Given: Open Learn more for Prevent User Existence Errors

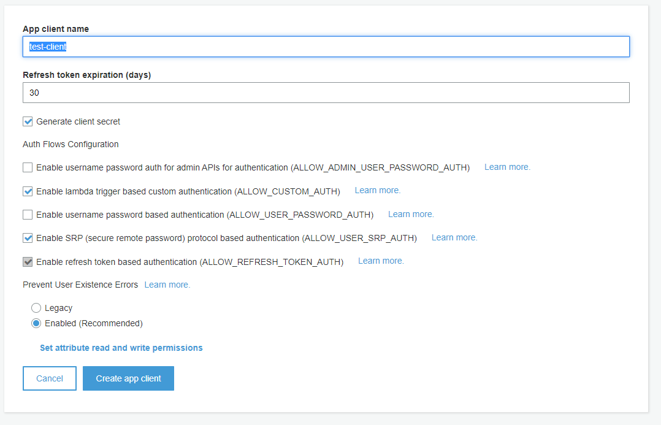Looking at the screenshot, I should [x=167, y=285].
